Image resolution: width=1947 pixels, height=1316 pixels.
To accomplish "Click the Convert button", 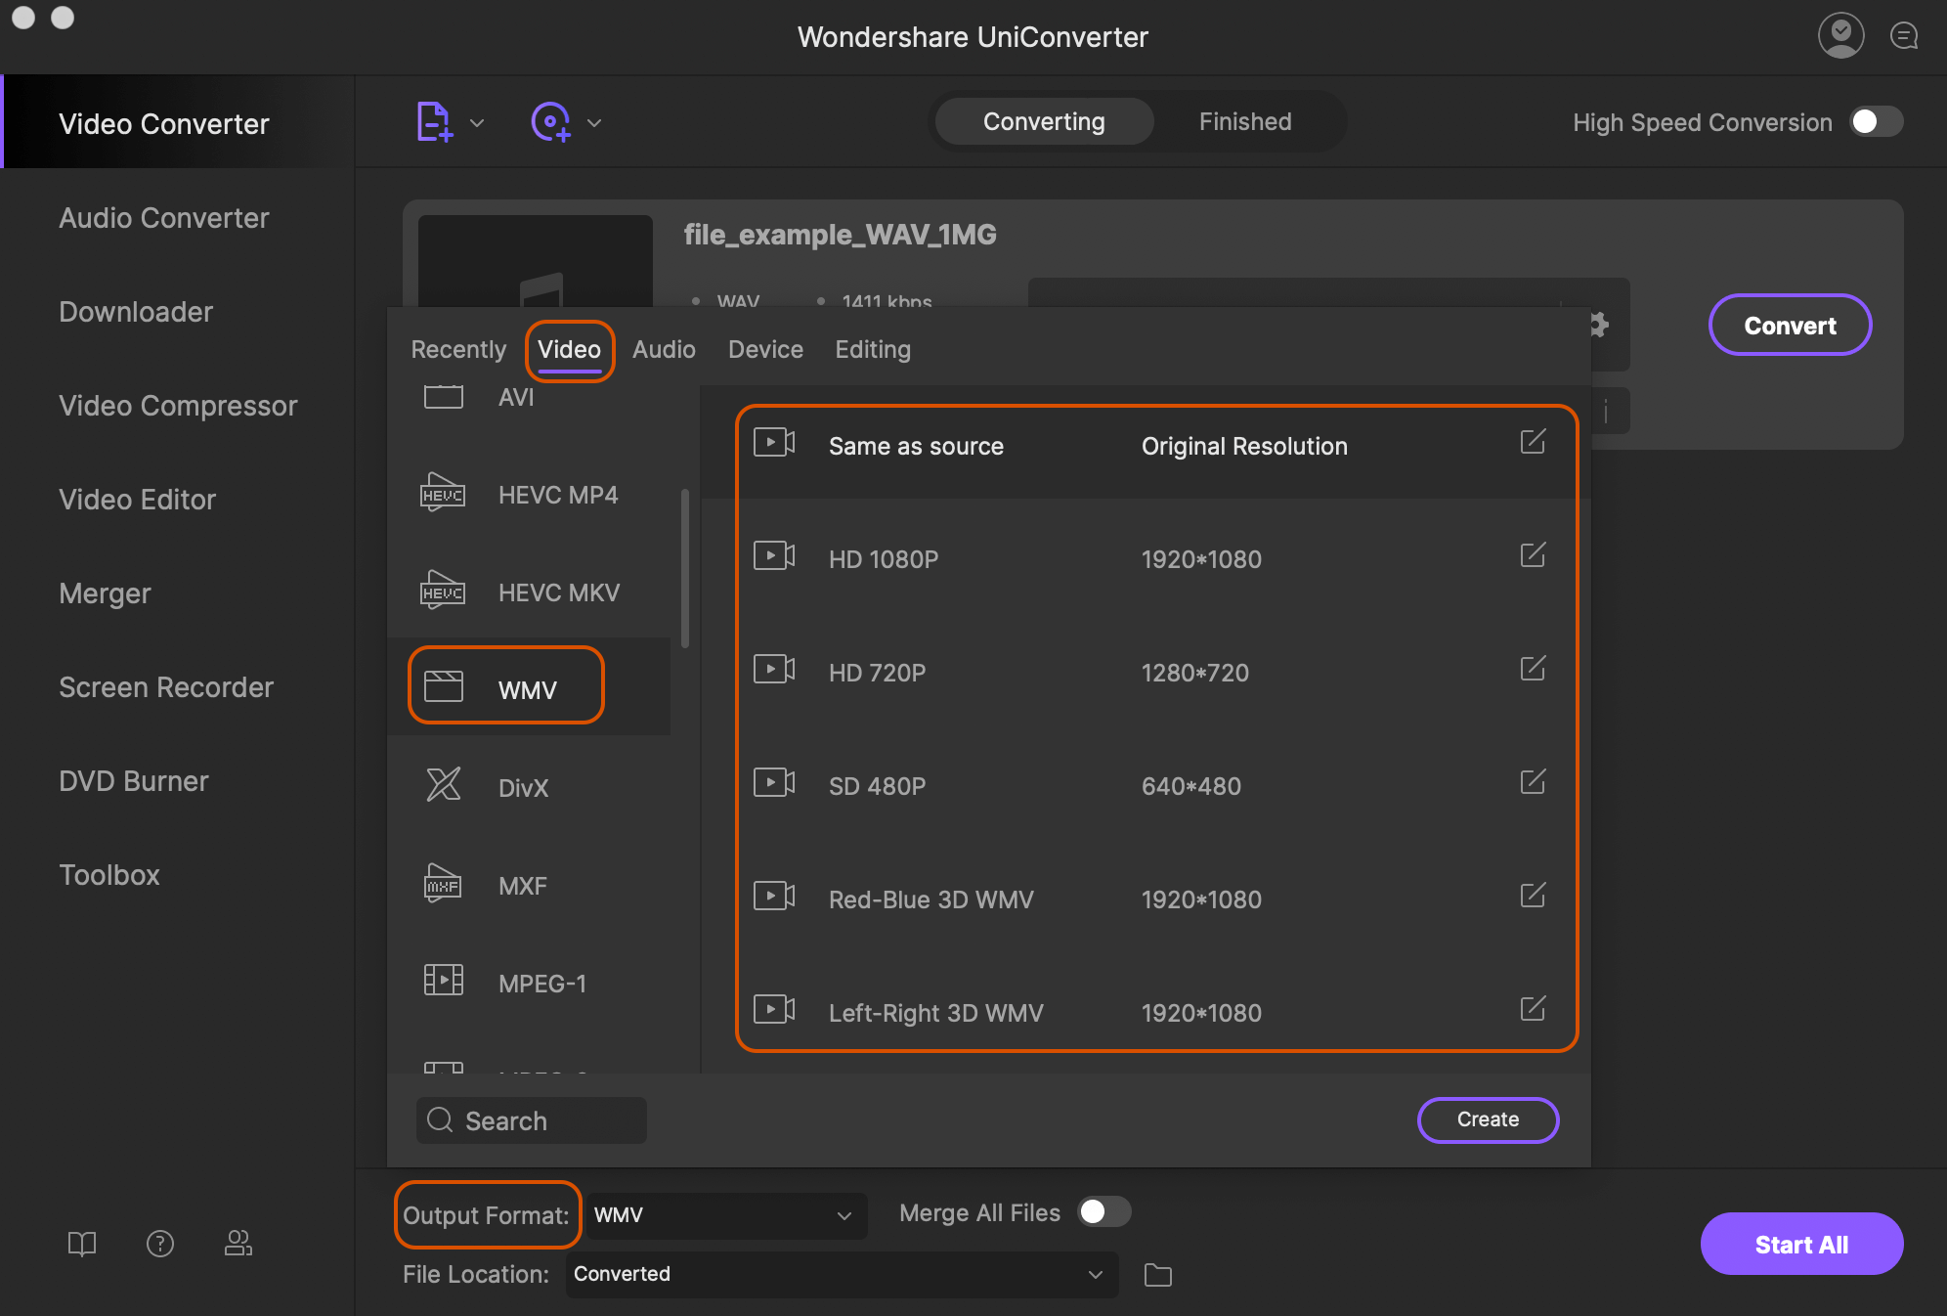I will click(x=1790, y=325).
